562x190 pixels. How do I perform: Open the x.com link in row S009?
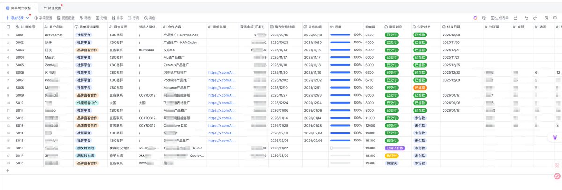221,95
